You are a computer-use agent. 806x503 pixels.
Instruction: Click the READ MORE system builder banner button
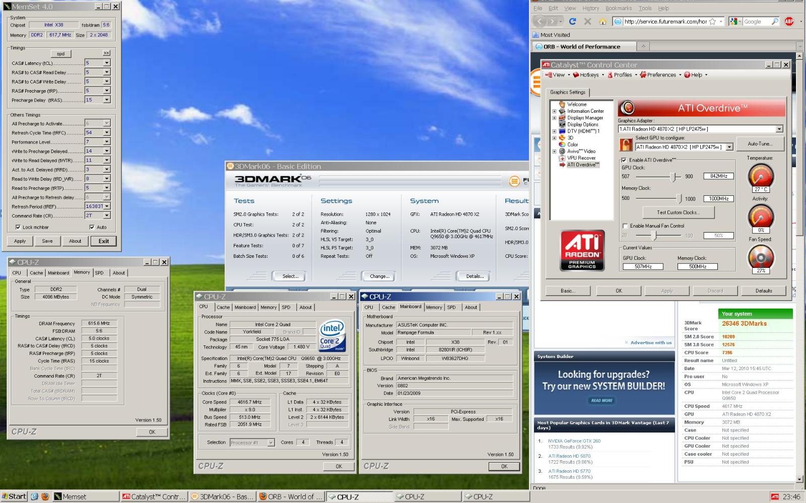pyautogui.click(x=602, y=401)
